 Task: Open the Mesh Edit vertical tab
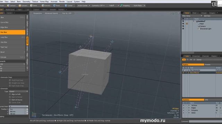pos(27,41)
